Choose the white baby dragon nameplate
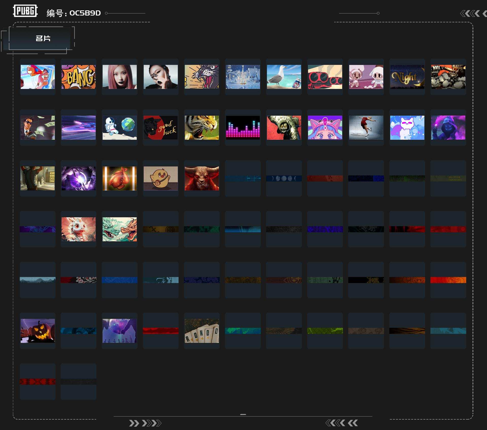This screenshot has width=487, height=430. 78,229
